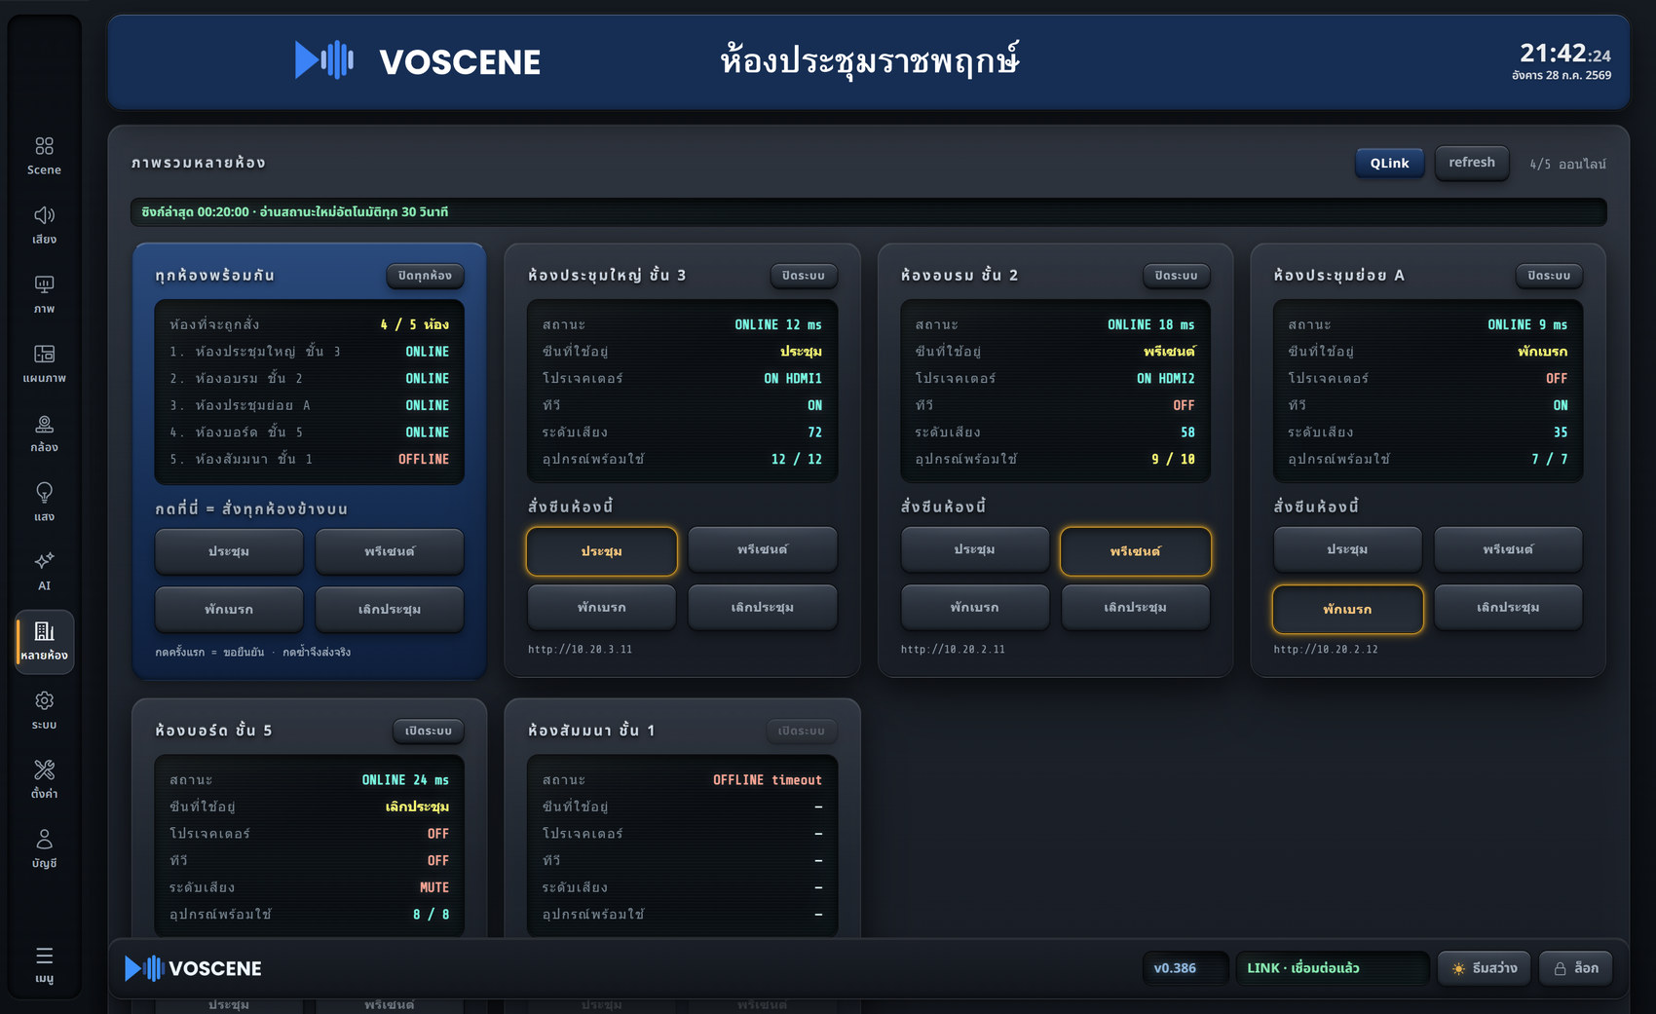Click the MUTE volume value in ห้องบอร์ด ชั้น 5
1656x1014 pixels.
point(434,888)
